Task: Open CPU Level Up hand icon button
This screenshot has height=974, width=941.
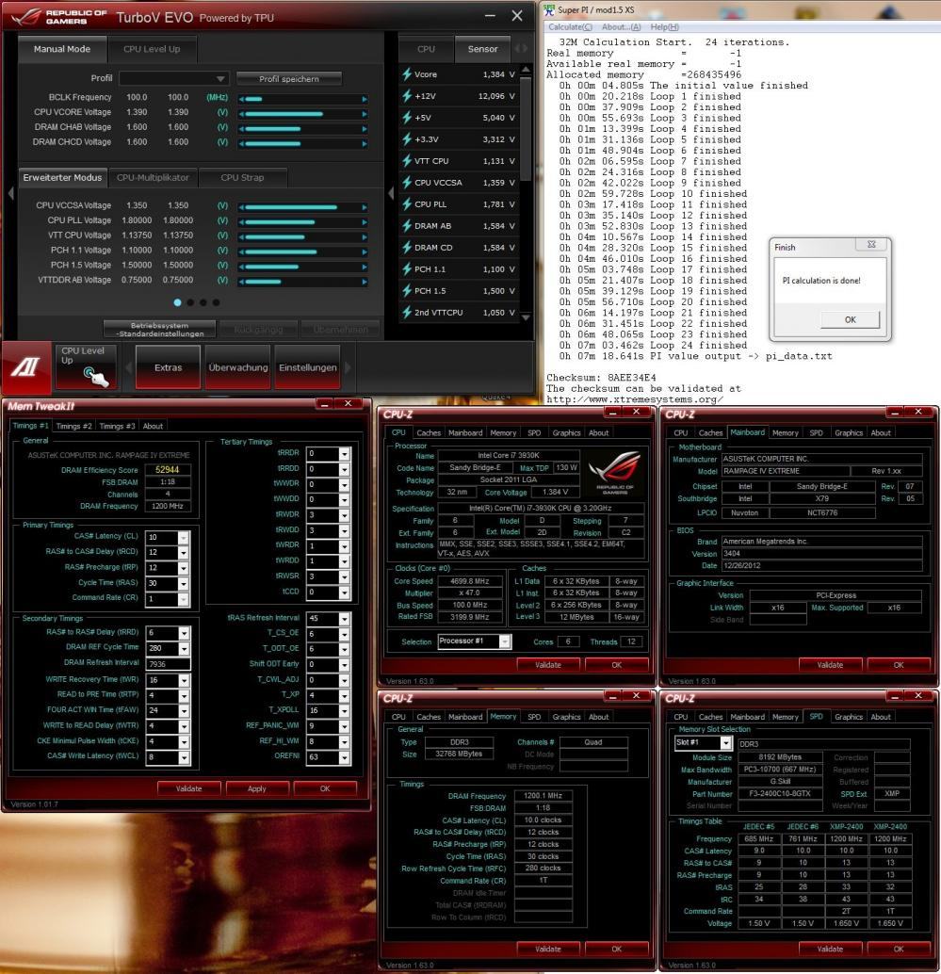Action: click(x=85, y=366)
